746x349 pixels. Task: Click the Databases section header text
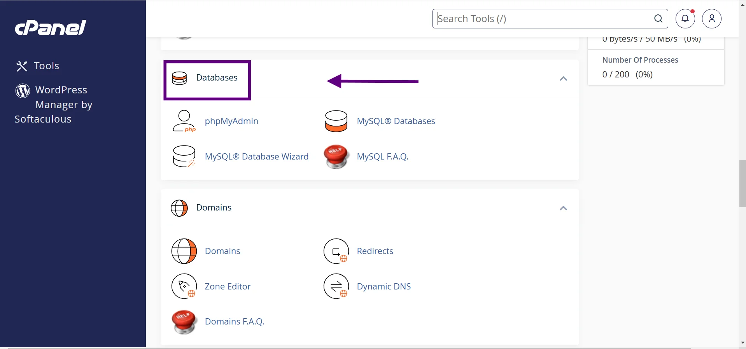click(217, 78)
